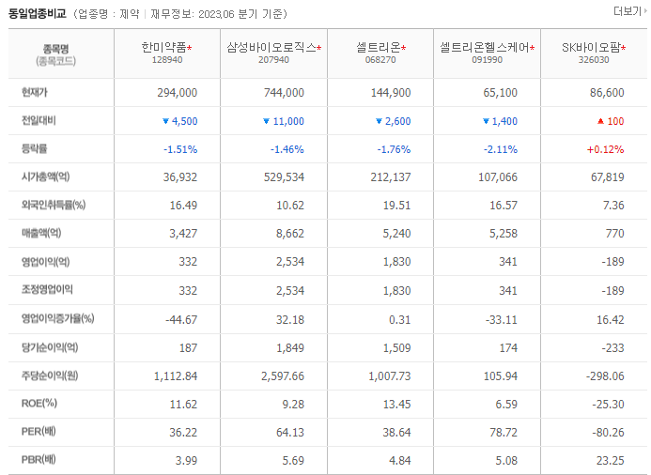Click SK바이오팜 current price 86,600

[x=607, y=93]
